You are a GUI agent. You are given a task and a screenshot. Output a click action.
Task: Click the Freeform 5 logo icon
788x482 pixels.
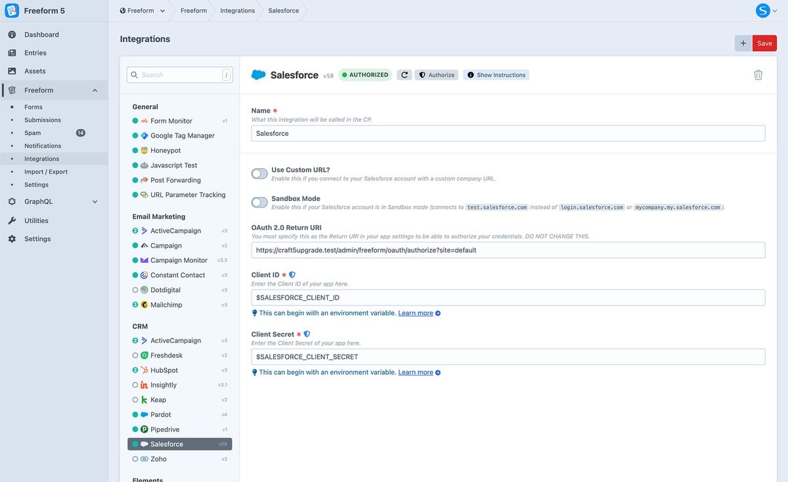point(12,11)
